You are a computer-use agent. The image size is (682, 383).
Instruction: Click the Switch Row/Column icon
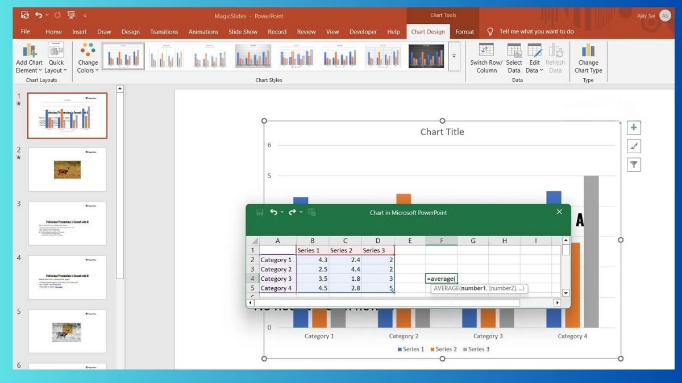486,57
